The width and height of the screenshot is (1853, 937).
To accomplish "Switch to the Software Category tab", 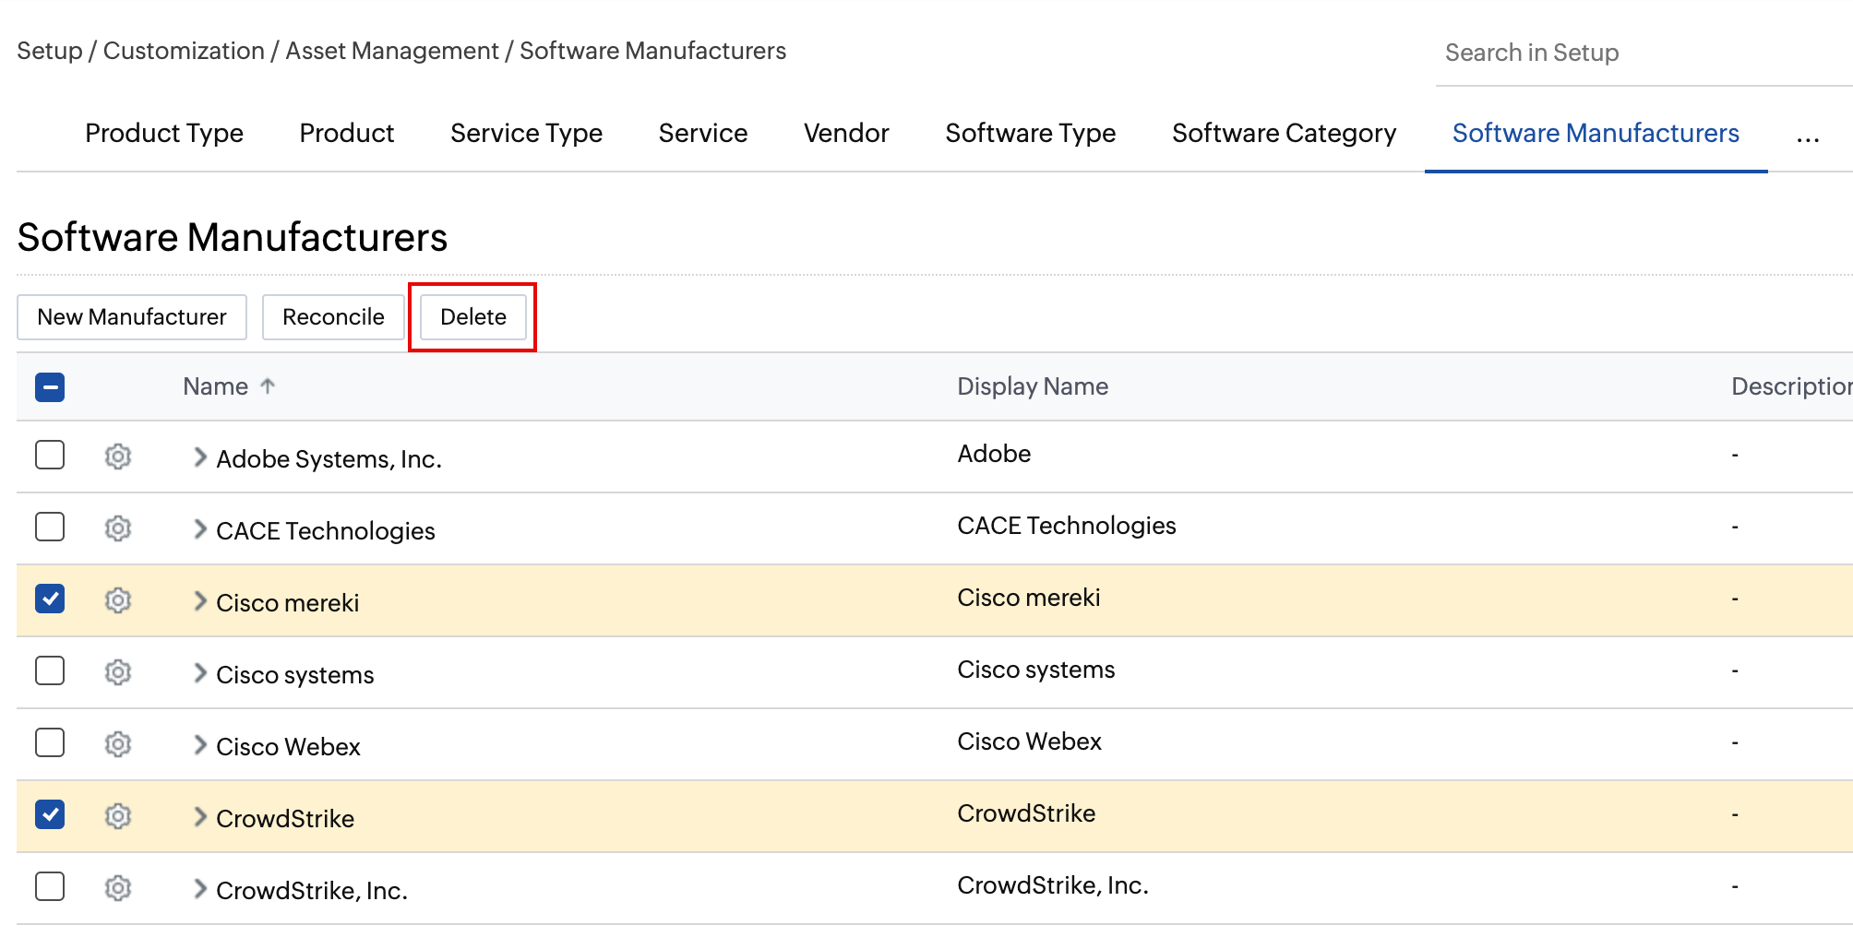I will click(x=1283, y=134).
